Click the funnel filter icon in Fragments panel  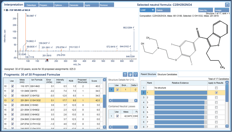(x=135, y=75)
